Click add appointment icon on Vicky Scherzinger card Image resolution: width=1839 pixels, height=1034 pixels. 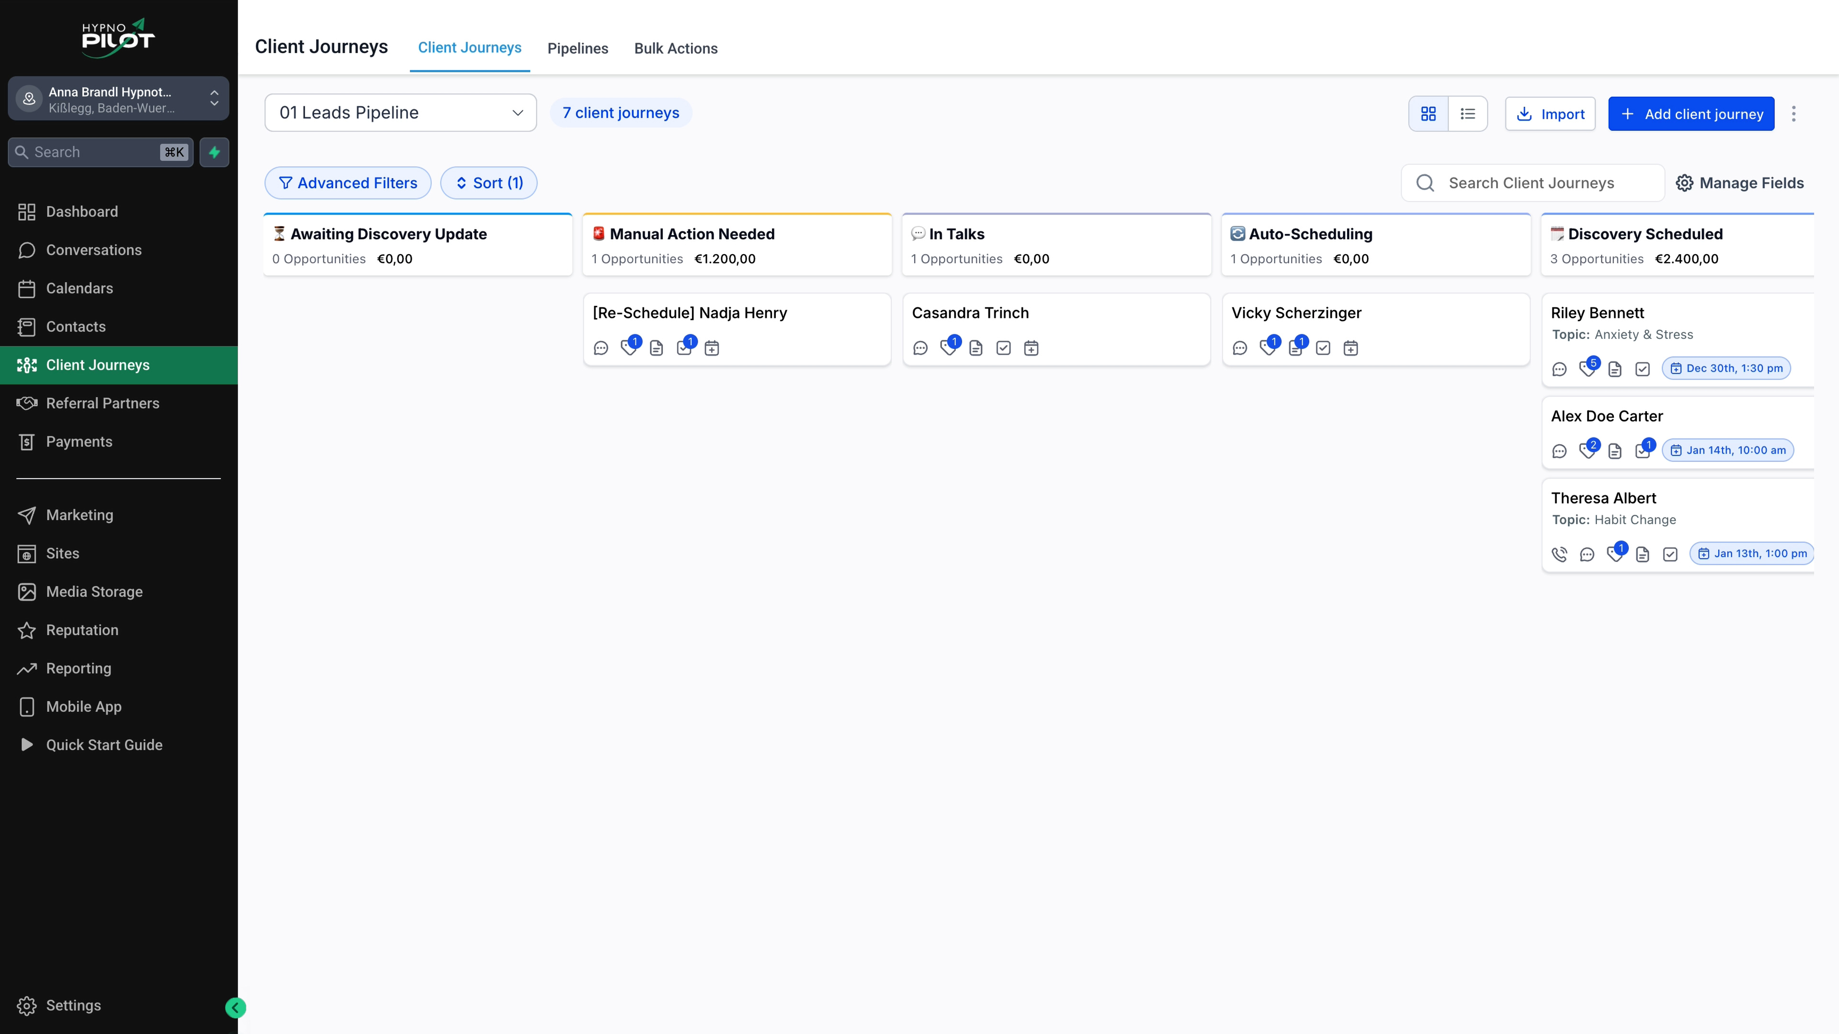(x=1350, y=348)
